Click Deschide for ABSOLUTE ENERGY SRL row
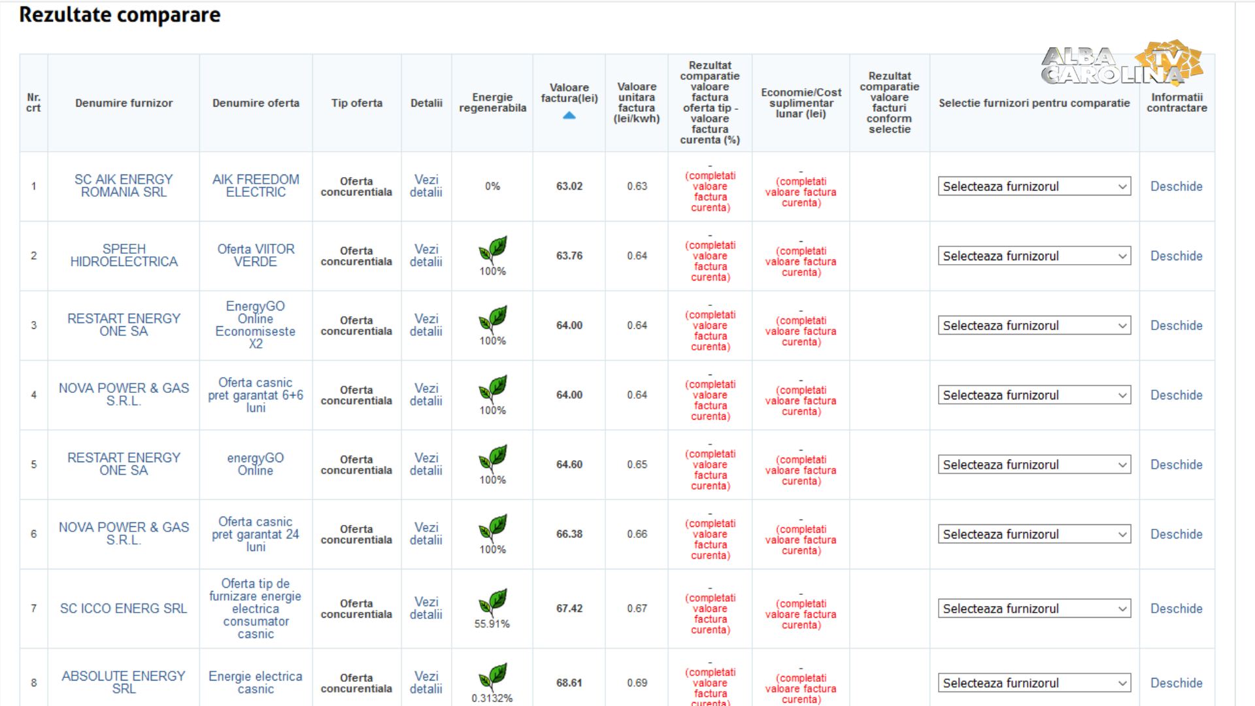 [1176, 683]
